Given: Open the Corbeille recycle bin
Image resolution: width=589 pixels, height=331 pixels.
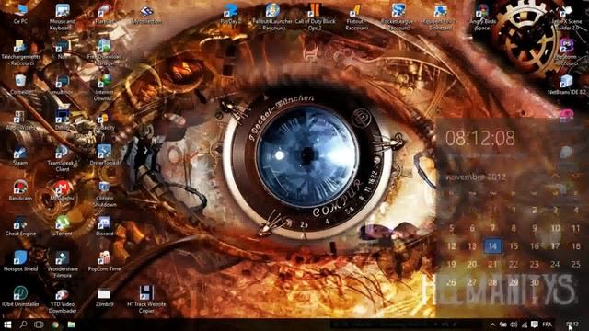Looking at the screenshot, I should 20,85.
